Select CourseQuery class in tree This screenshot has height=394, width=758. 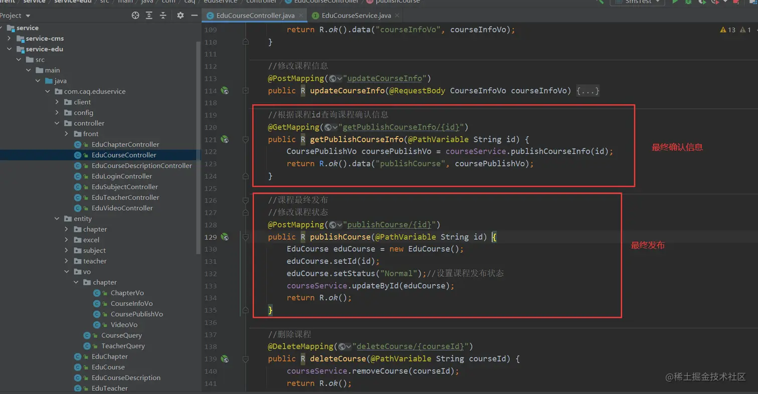point(121,336)
